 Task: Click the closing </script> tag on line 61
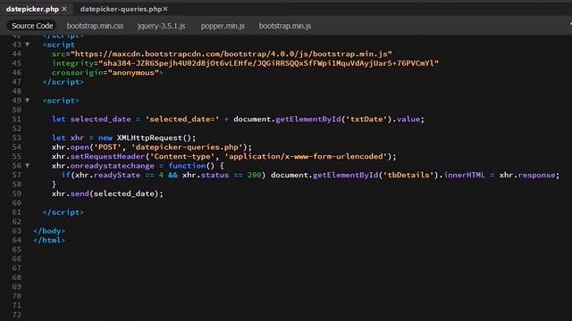63,212
